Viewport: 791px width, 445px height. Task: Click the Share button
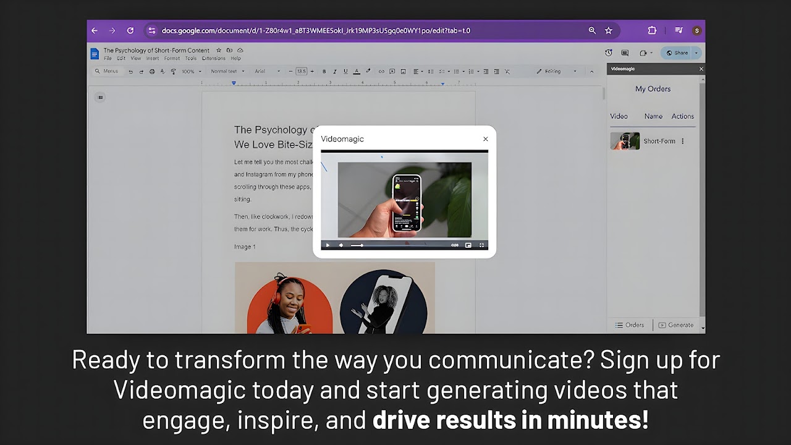[677, 53]
